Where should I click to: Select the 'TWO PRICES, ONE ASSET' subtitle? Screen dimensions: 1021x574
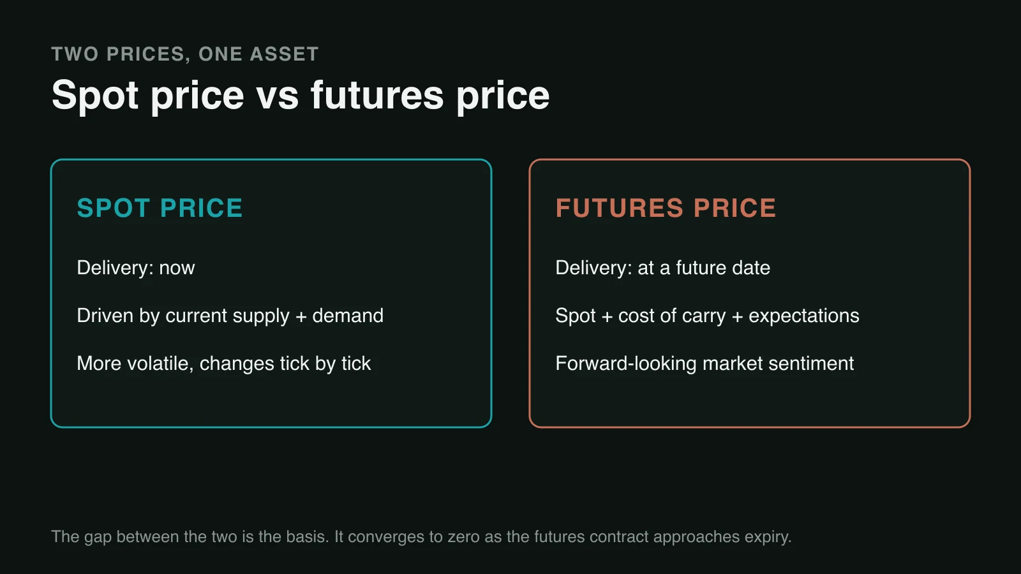[185, 54]
